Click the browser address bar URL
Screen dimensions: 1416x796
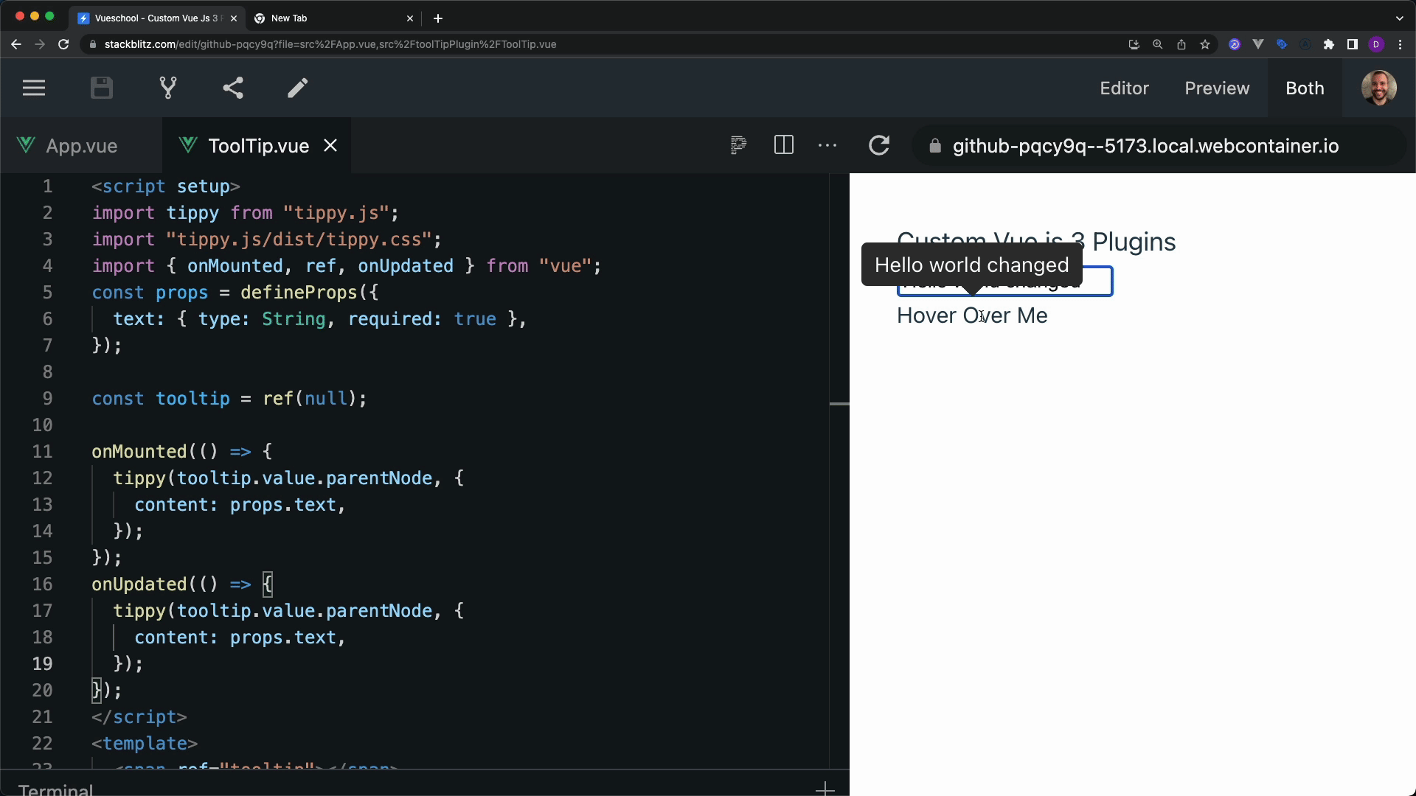point(330,44)
